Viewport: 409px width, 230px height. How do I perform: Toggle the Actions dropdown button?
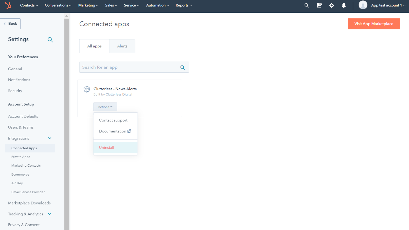(105, 107)
